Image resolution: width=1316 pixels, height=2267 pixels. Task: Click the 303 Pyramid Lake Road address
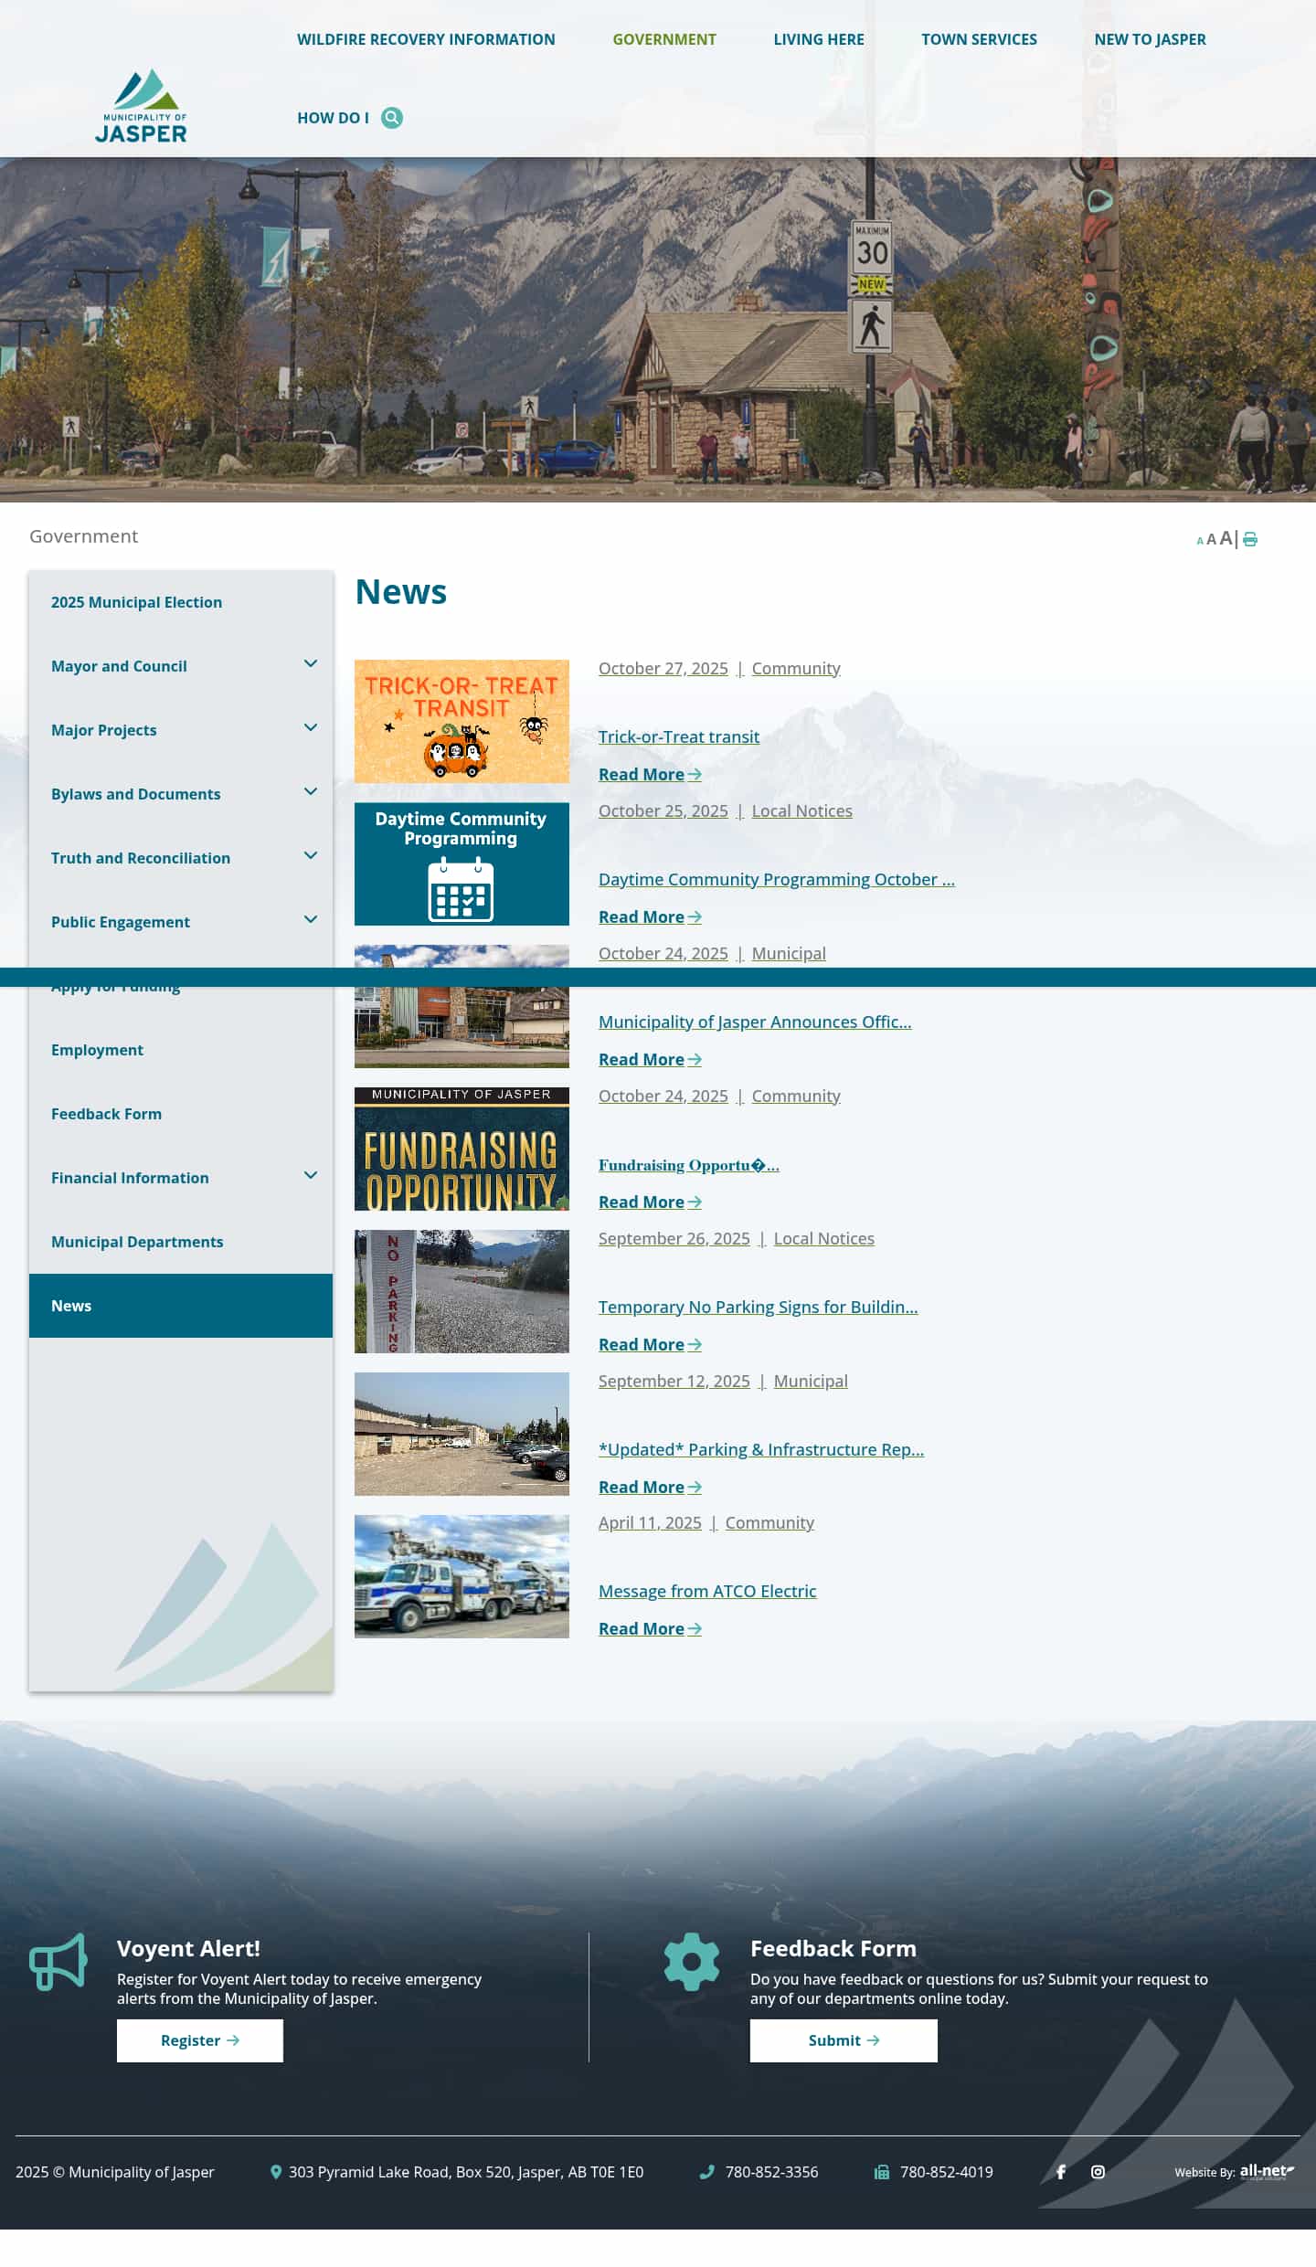(466, 2172)
